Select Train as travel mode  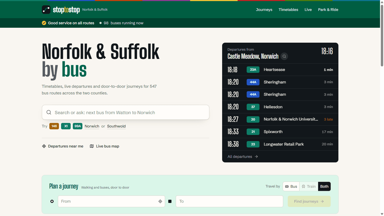point(309,186)
